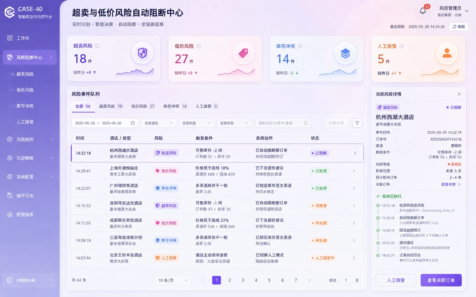Click the 超卖风险 shield card icon
476x297 pixels.
(142, 53)
